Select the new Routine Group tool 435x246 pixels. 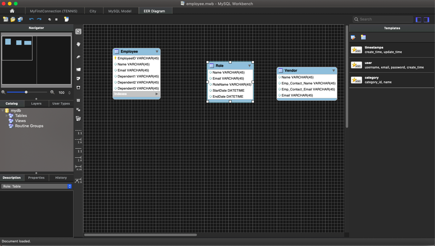point(78,119)
